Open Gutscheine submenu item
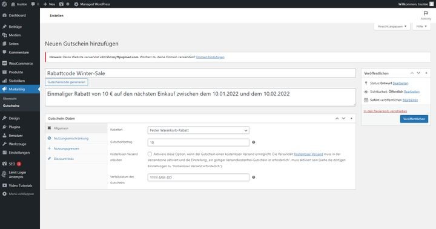The image size is (436, 229). pyautogui.click(x=11, y=106)
